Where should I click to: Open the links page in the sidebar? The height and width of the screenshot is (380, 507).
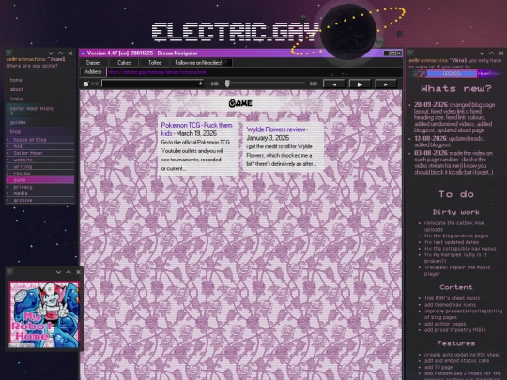pos(16,99)
